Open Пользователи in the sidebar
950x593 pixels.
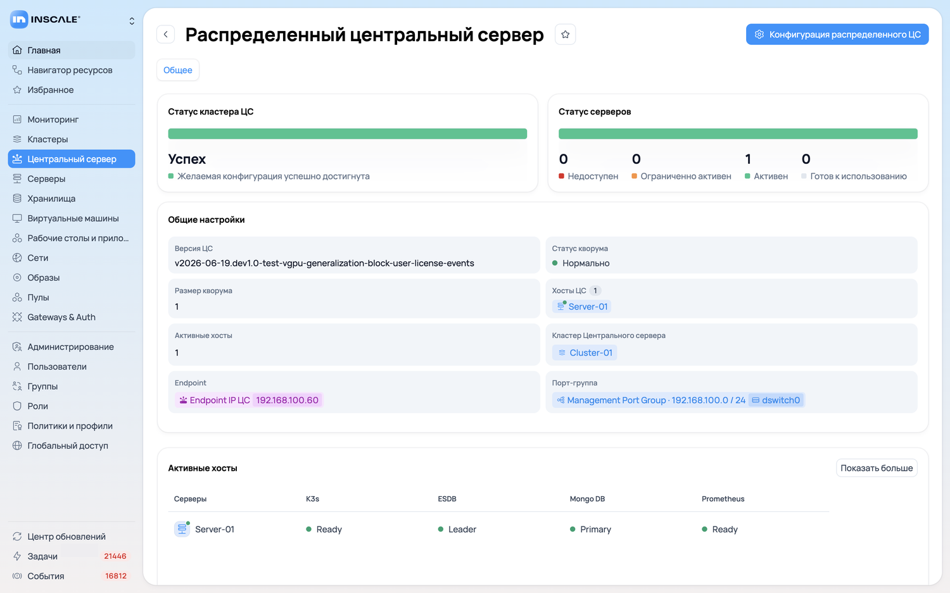72,366
